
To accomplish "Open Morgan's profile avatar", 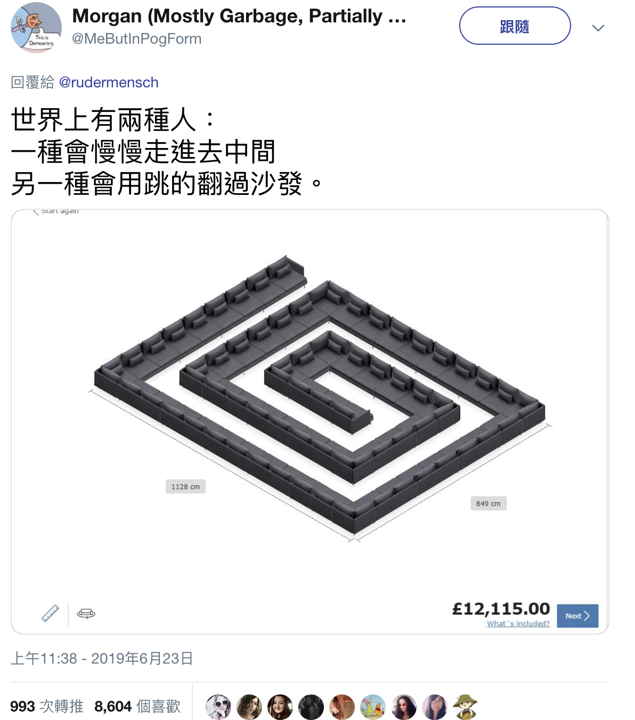I will tap(36, 27).
